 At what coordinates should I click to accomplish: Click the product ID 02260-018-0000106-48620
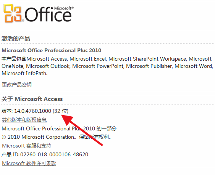54,154
